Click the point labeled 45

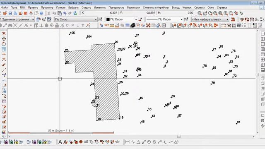[139, 99]
